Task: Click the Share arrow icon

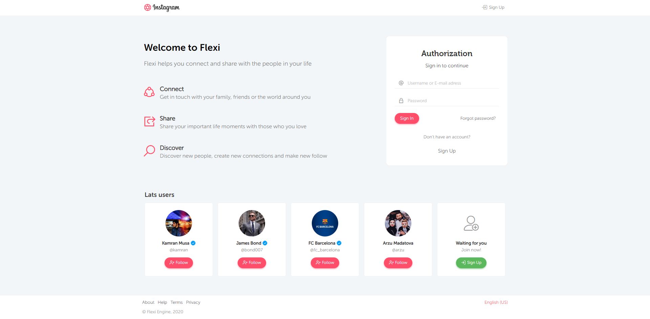Action: [x=149, y=121]
